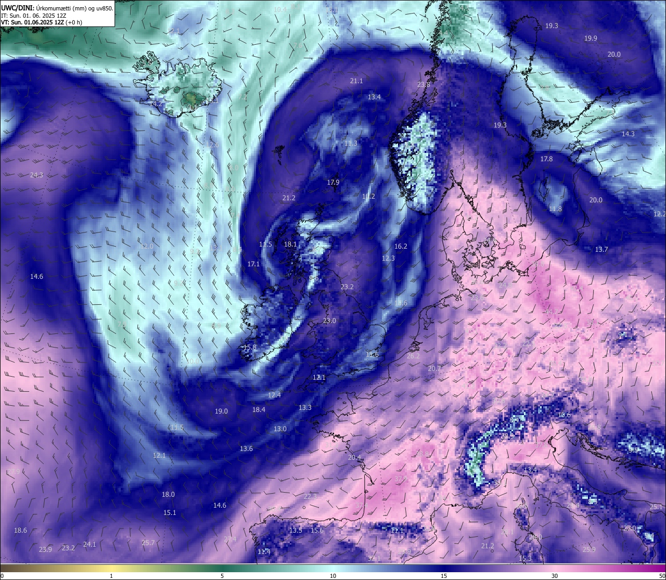Click the 13.7 value label
666x580 pixels.
pos(601,250)
